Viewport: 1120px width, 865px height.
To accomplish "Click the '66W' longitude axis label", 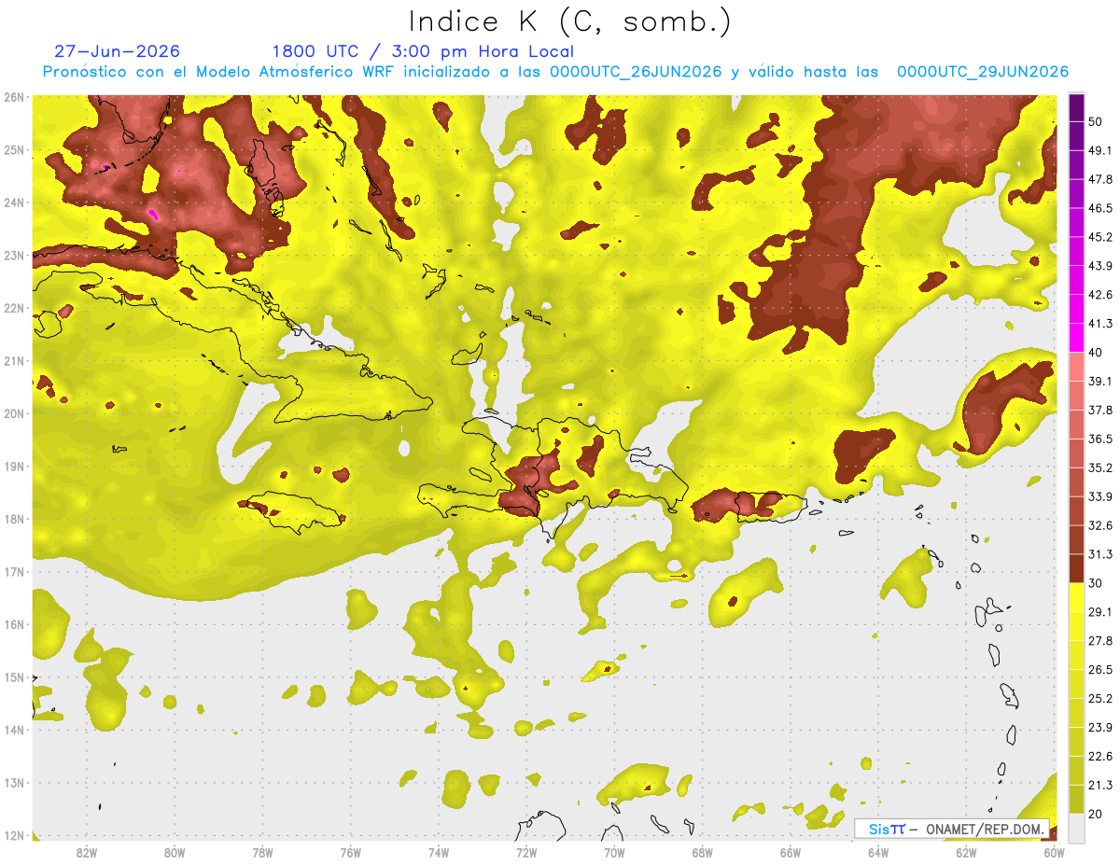I will [791, 853].
